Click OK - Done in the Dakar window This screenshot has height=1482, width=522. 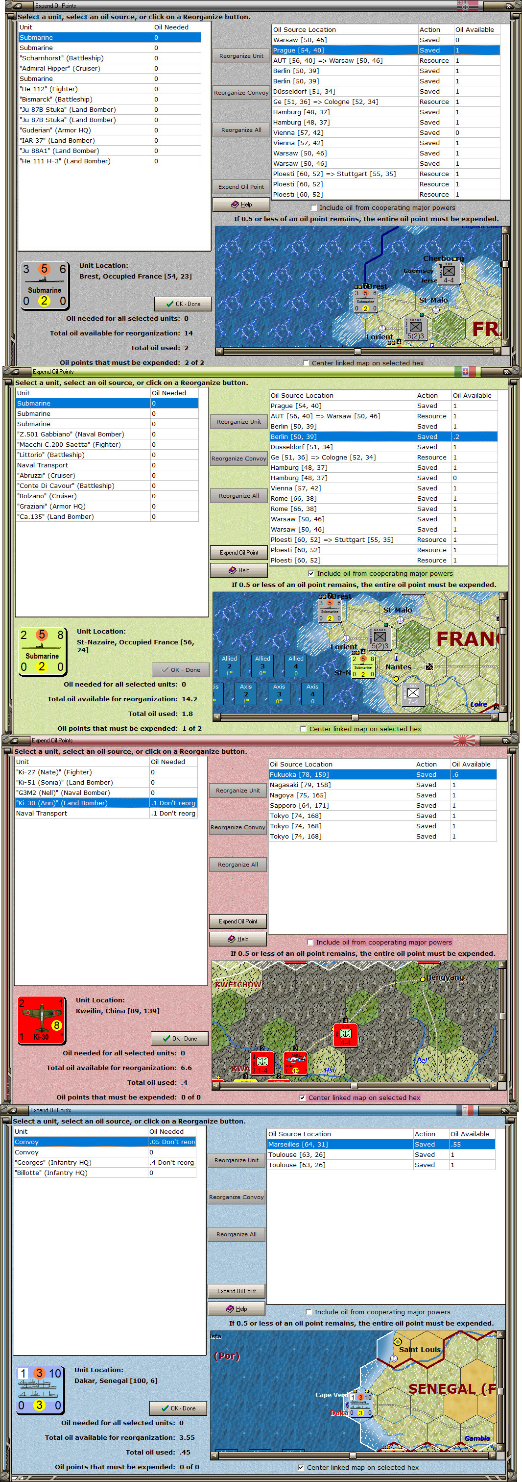tap(178, 1408)
